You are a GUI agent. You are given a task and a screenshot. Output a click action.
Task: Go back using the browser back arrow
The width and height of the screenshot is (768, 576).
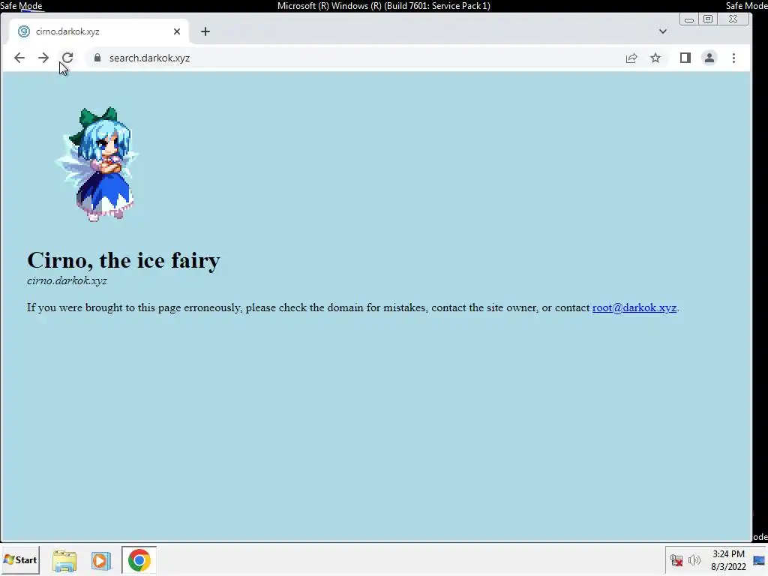(19, 58)
